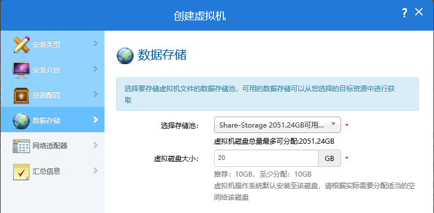Click the virtual disk size field showing 20
This screenshot has height=213, width=434.
(x=266, y=158)
